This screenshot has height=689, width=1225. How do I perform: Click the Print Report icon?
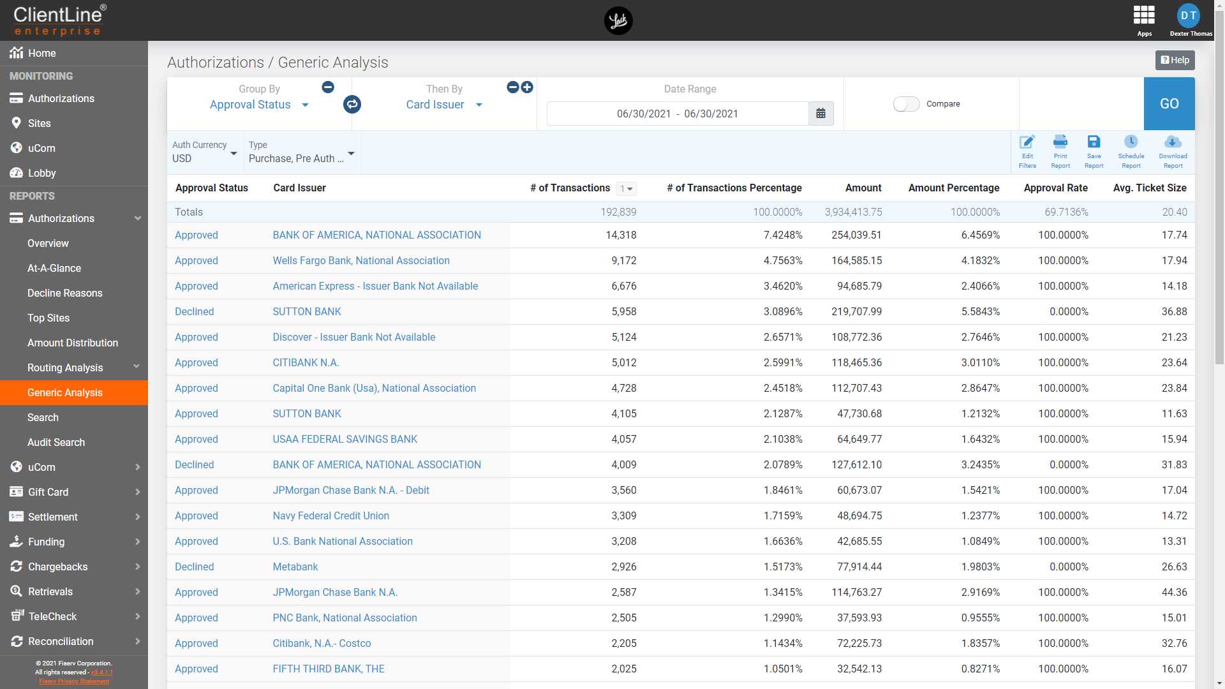1060,142
